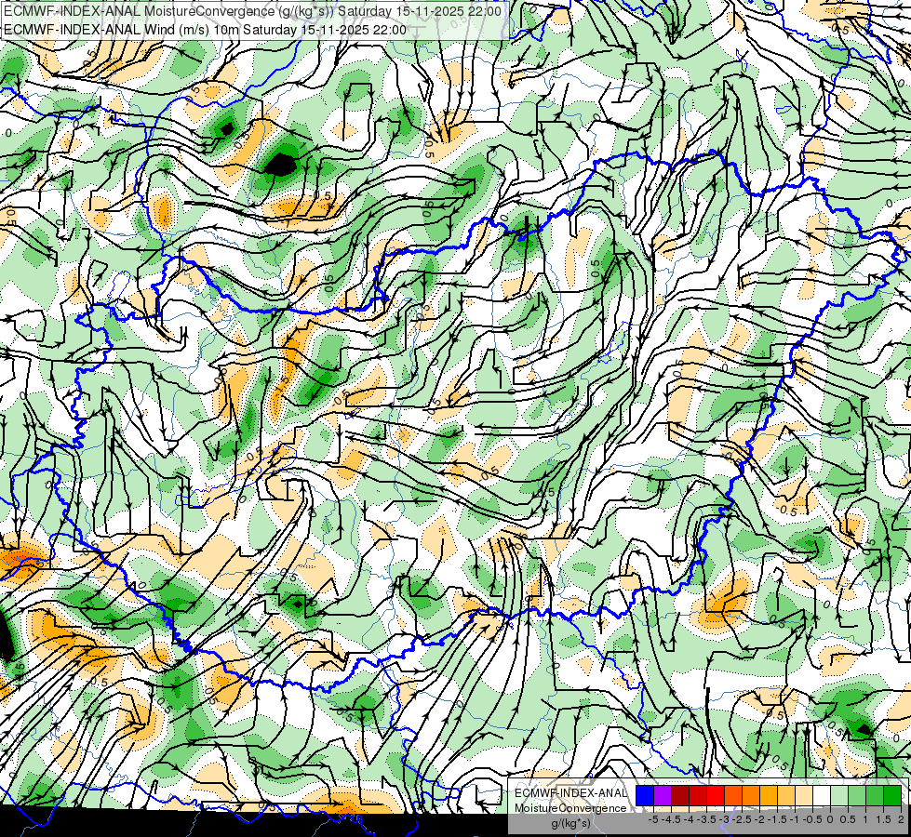
Task: Pick the light green swatch for 0.5 to 1
Action: point(857,795)
